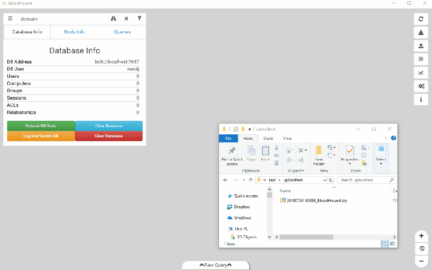
Task: Open the edge filter funnel icon
Action: pyautogui.click(x=139, y=19)
